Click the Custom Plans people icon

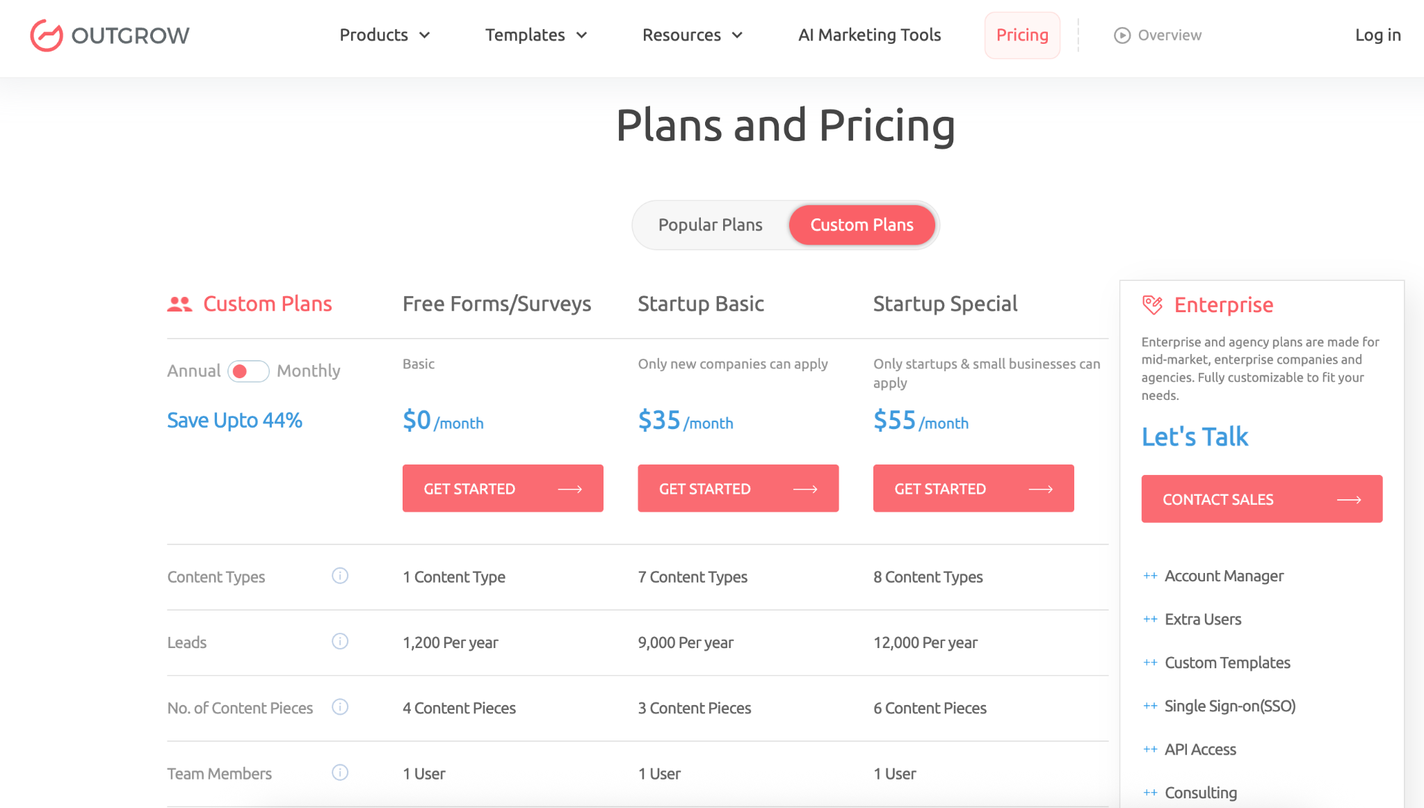(179, 304)
